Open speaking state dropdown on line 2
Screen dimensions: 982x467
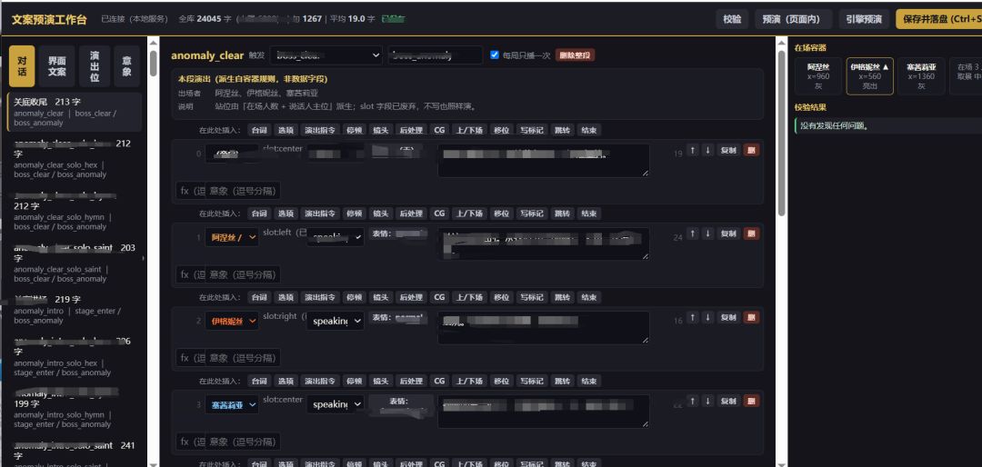click(335, 321)
